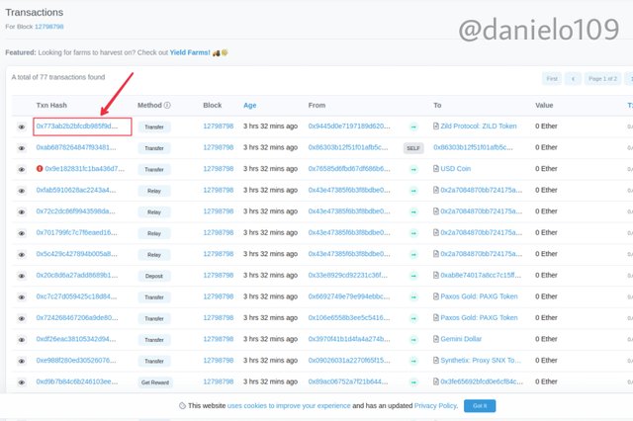The height and width of the screenshot is (421, 633).
Task: Open the Zild Protocol: ZILD Token contract
Action: point(479,126)
